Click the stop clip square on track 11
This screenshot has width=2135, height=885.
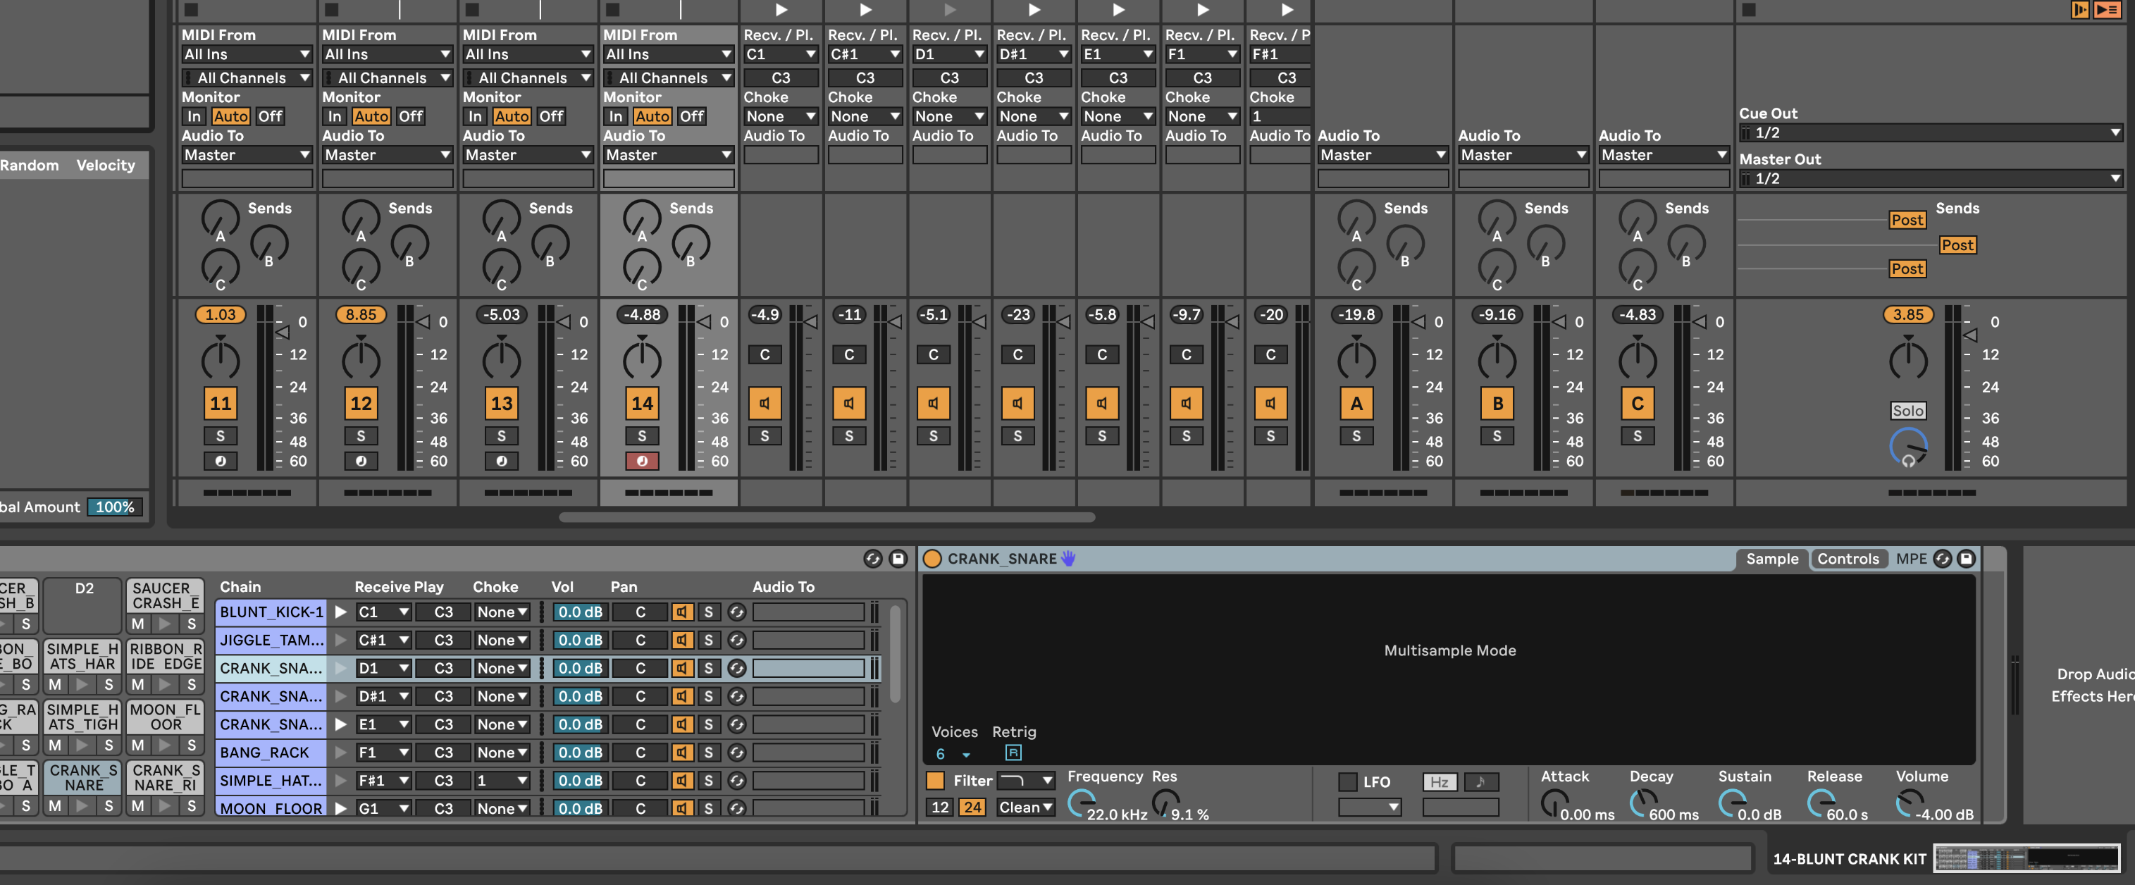192,10
